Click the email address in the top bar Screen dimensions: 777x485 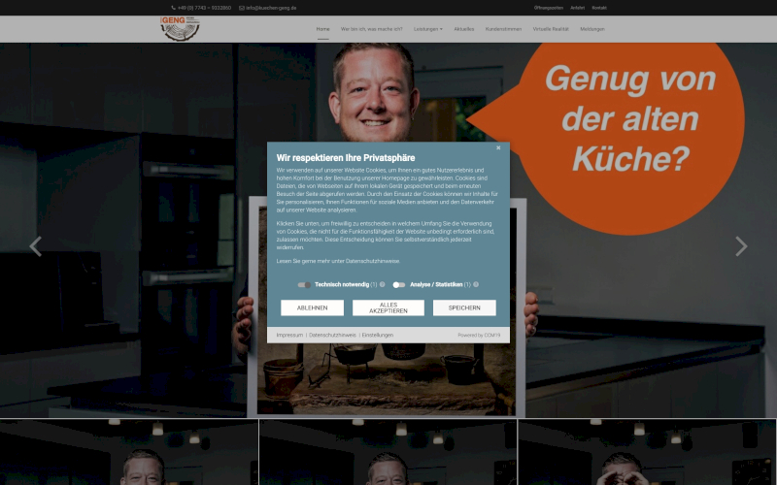pyautogui.click(x=271, y=7)
